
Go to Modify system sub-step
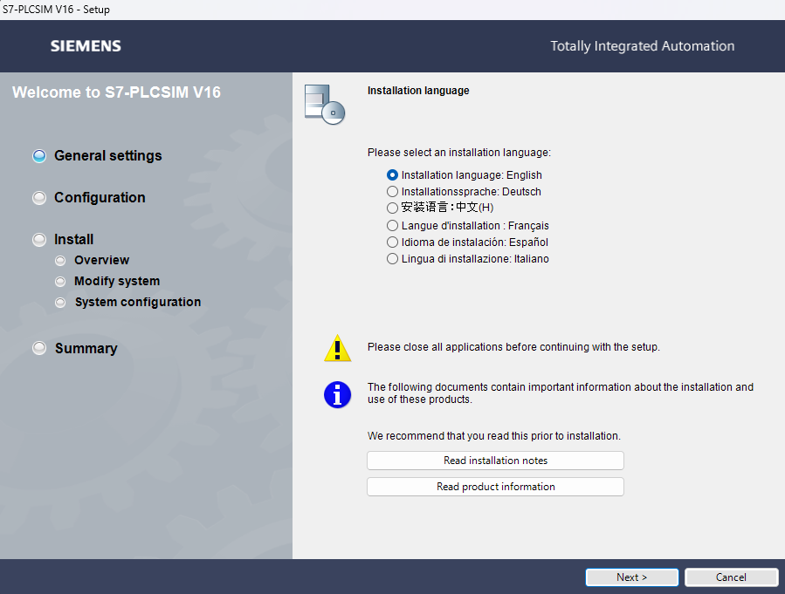tap(117, 281)
